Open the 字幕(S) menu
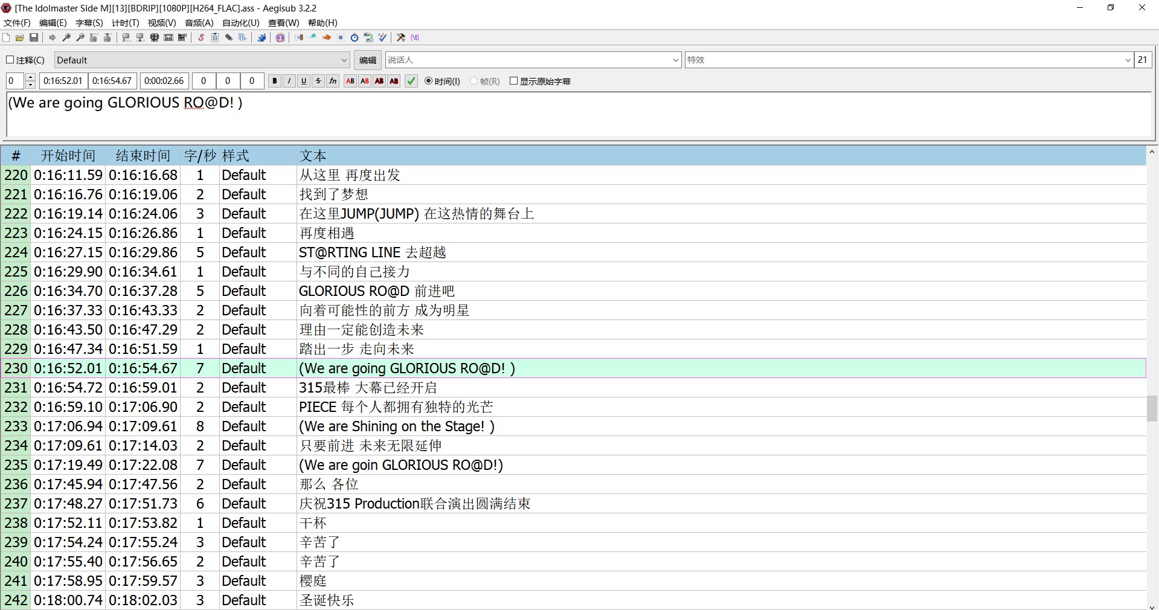Viewport: 1159px width, 610px height. tap(89, 23)
